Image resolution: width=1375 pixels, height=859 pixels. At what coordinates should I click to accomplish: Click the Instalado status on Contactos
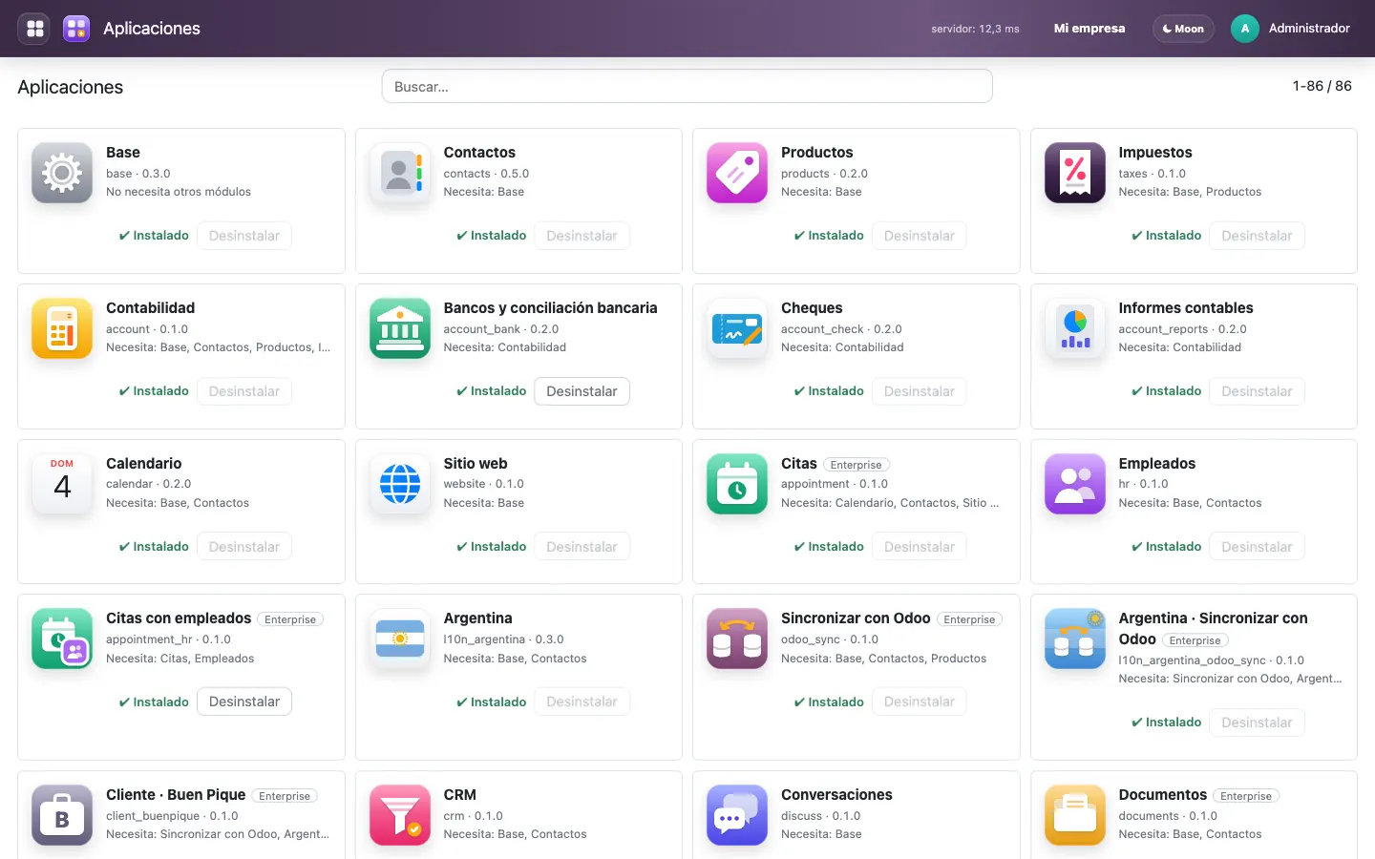pos(492,236)
